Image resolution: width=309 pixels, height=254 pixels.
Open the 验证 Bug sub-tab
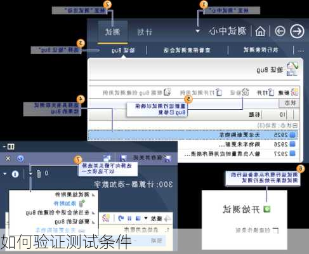(123, 50)
